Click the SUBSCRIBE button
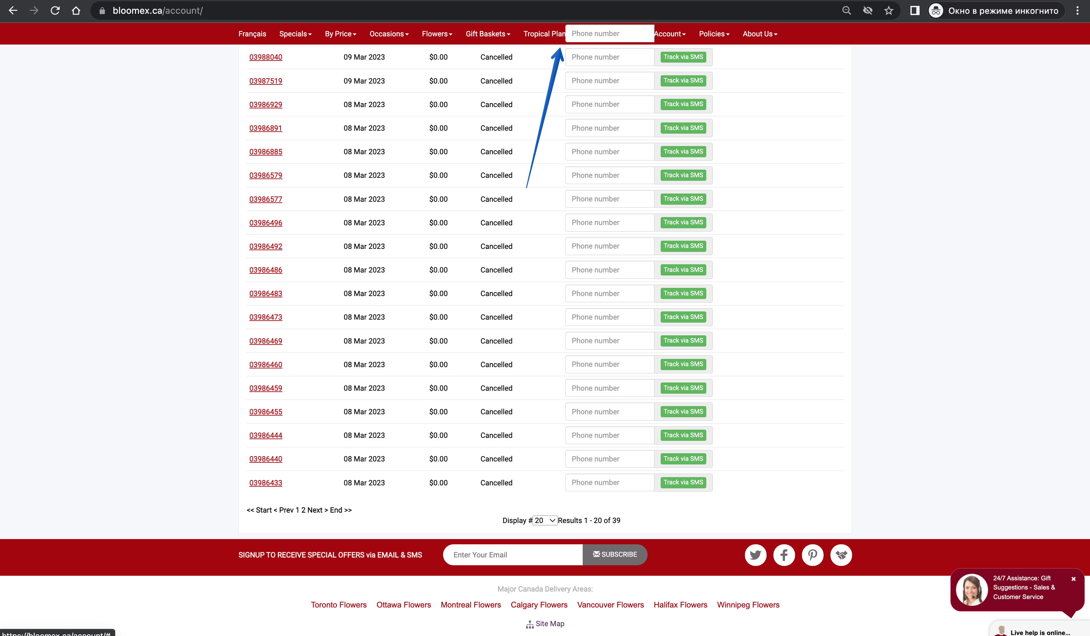Image resolution: width=1090 pixels, height=636 pixels. point(614,555)
